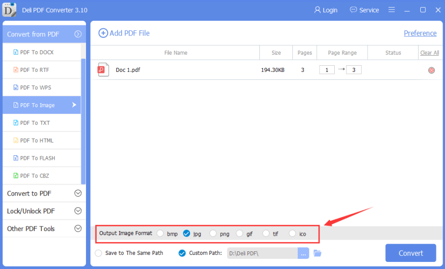Click the Status column header
The image size is (445, 269).
(393, 53)
